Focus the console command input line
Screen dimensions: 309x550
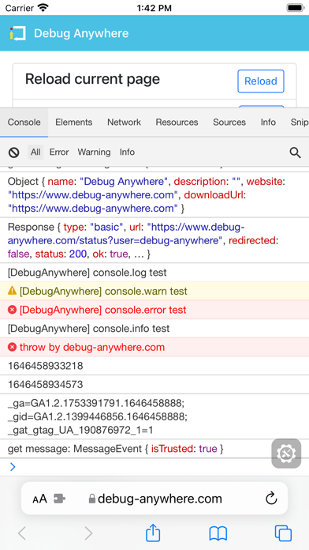154,467
